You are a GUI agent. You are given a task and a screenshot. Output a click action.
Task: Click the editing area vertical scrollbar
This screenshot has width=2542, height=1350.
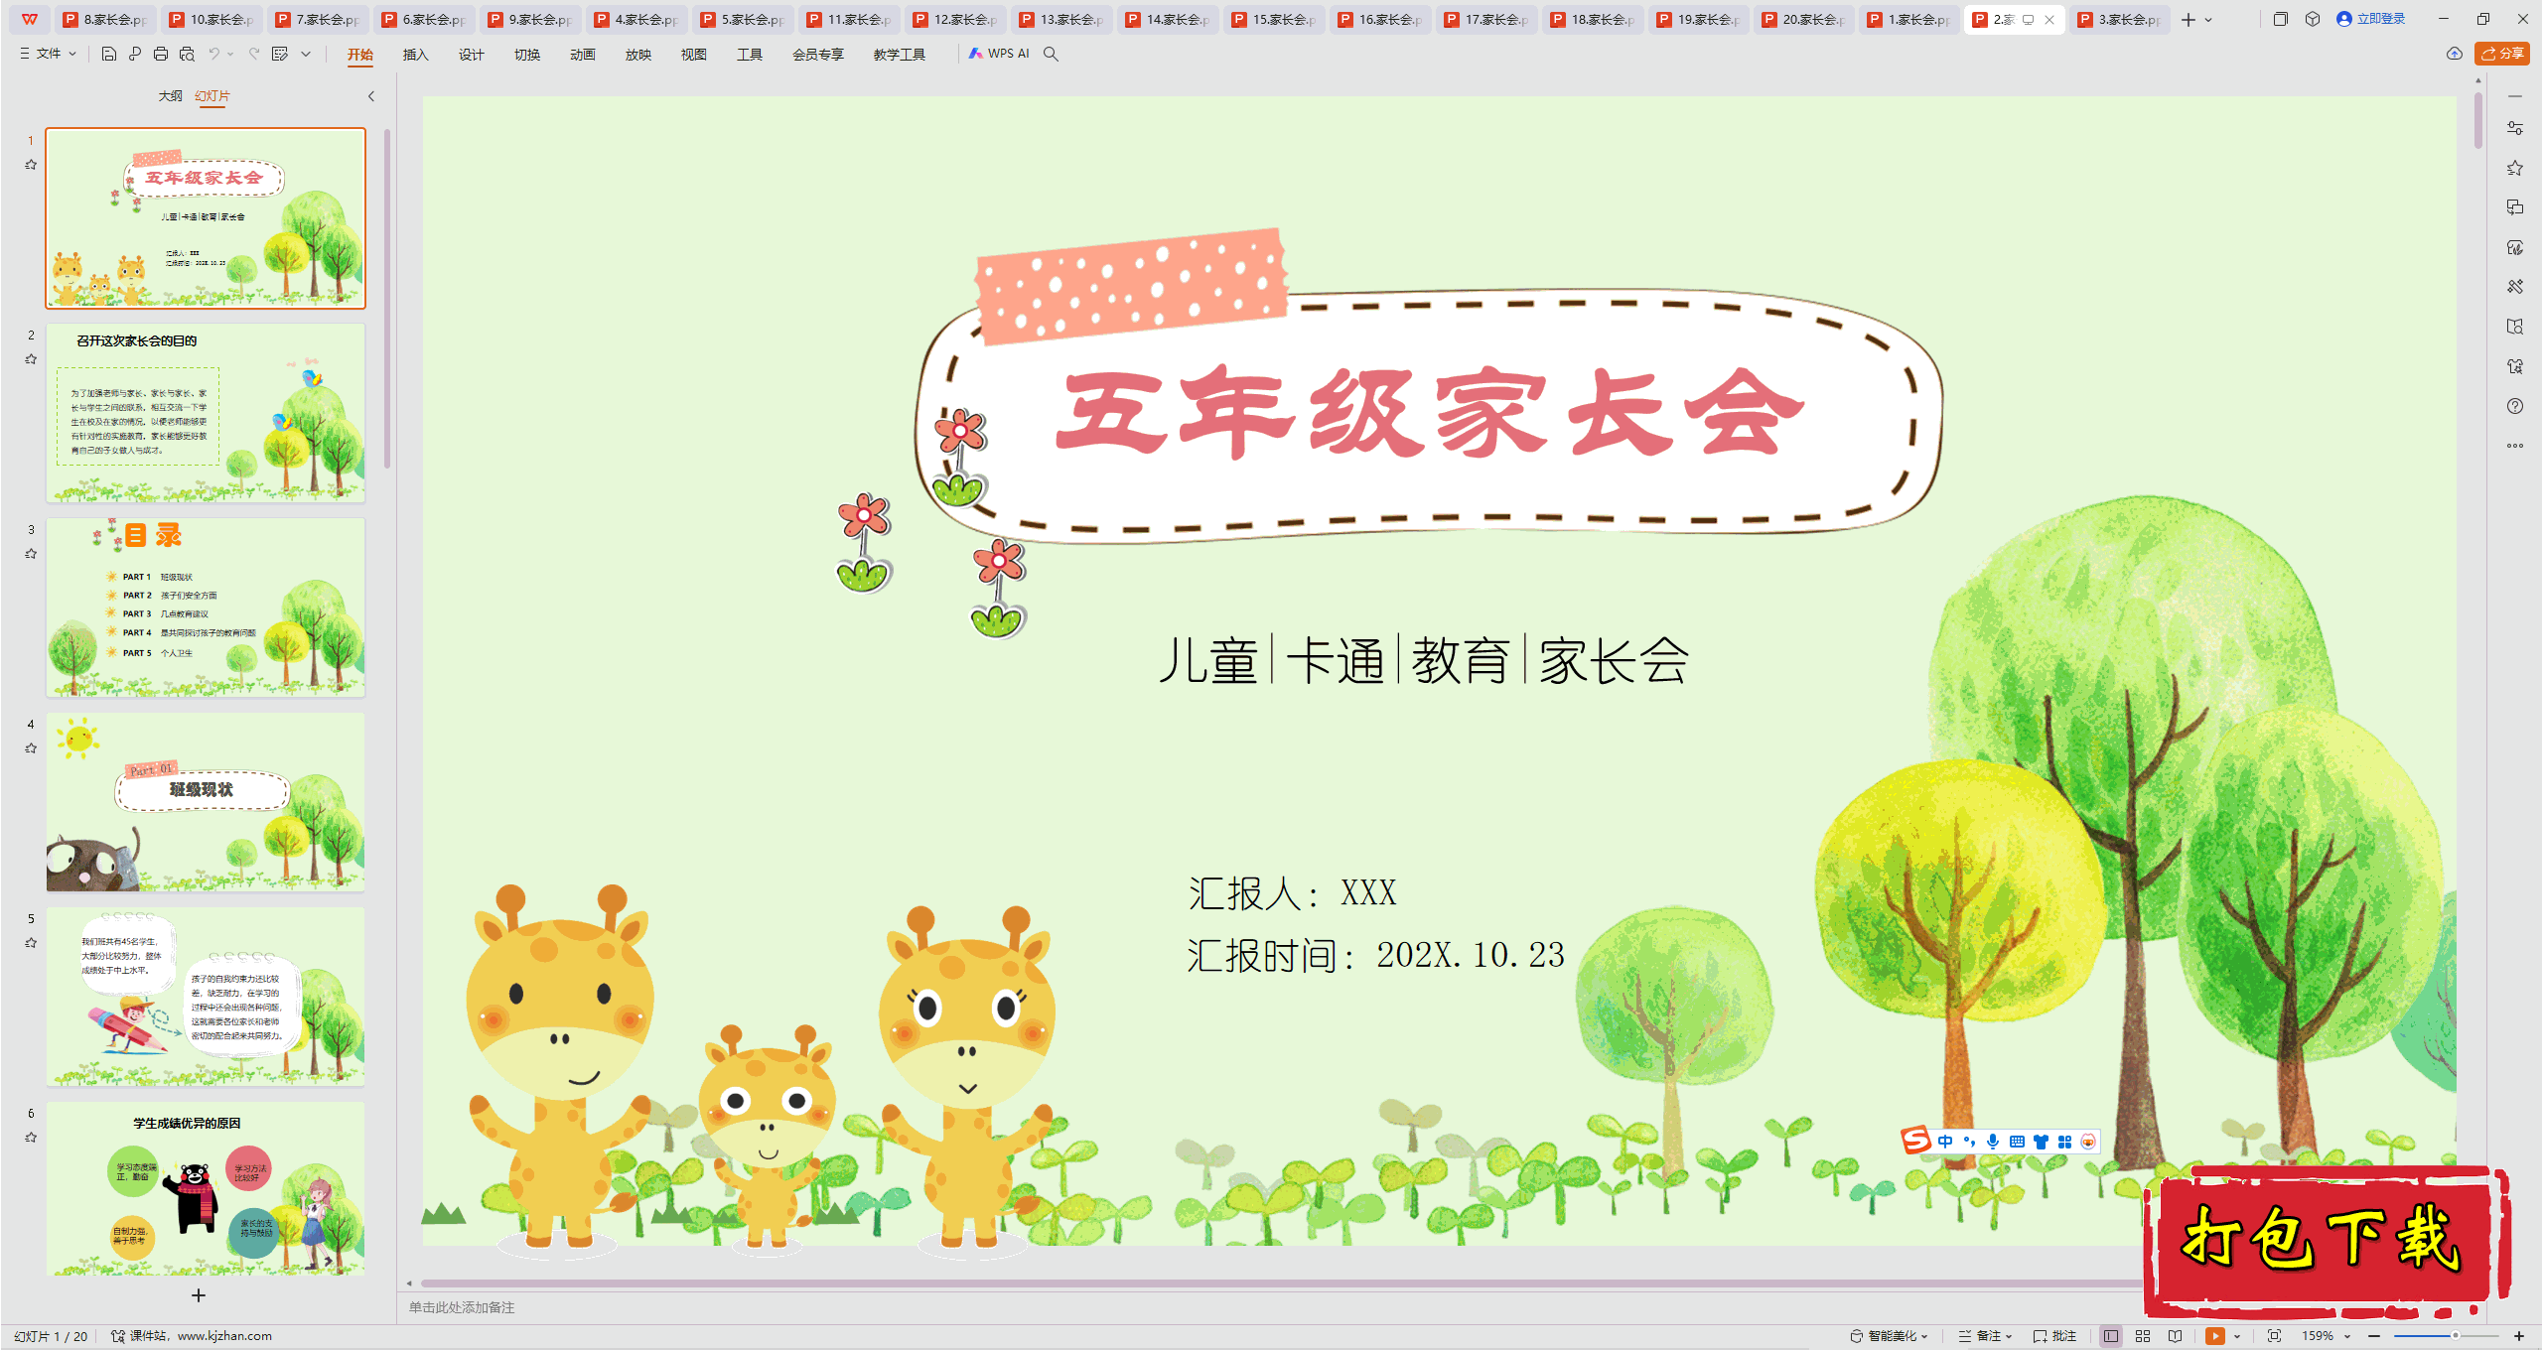coord(2478,119)
